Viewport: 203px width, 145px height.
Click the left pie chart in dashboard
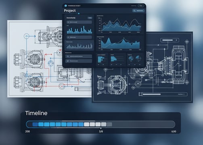click(131, 59)
